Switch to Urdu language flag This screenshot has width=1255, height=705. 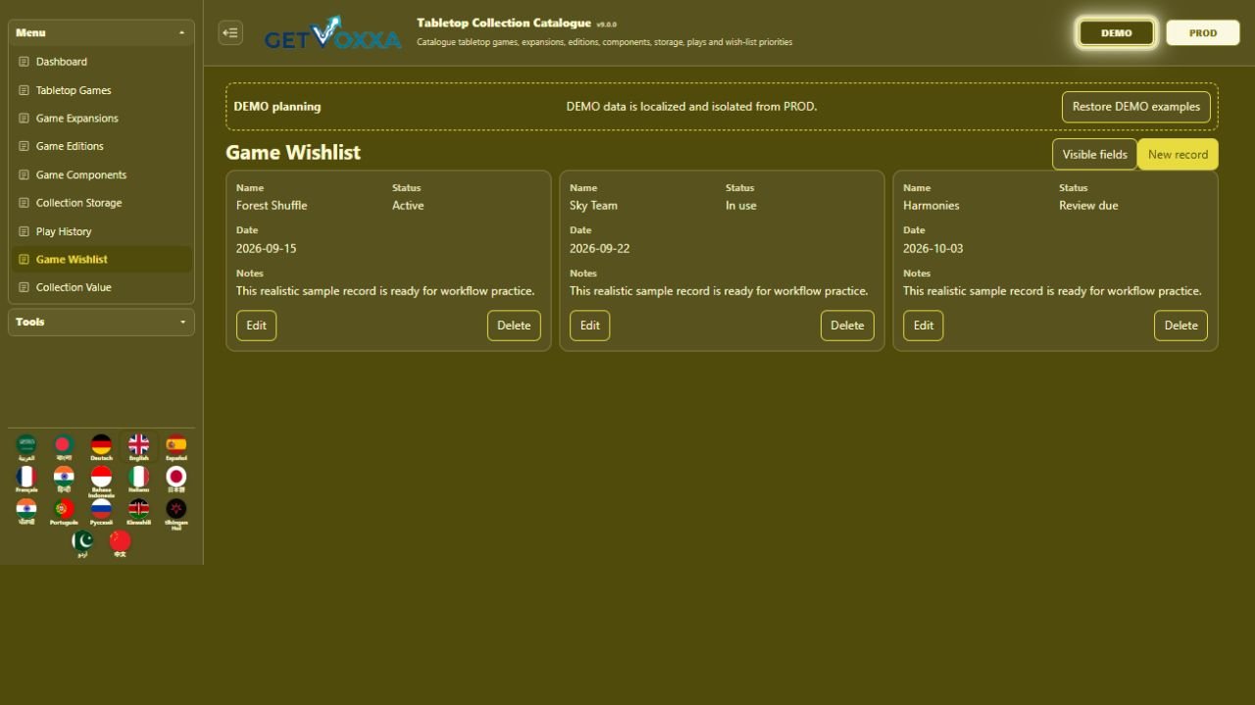pyautogui.click(x=82, y=543)
